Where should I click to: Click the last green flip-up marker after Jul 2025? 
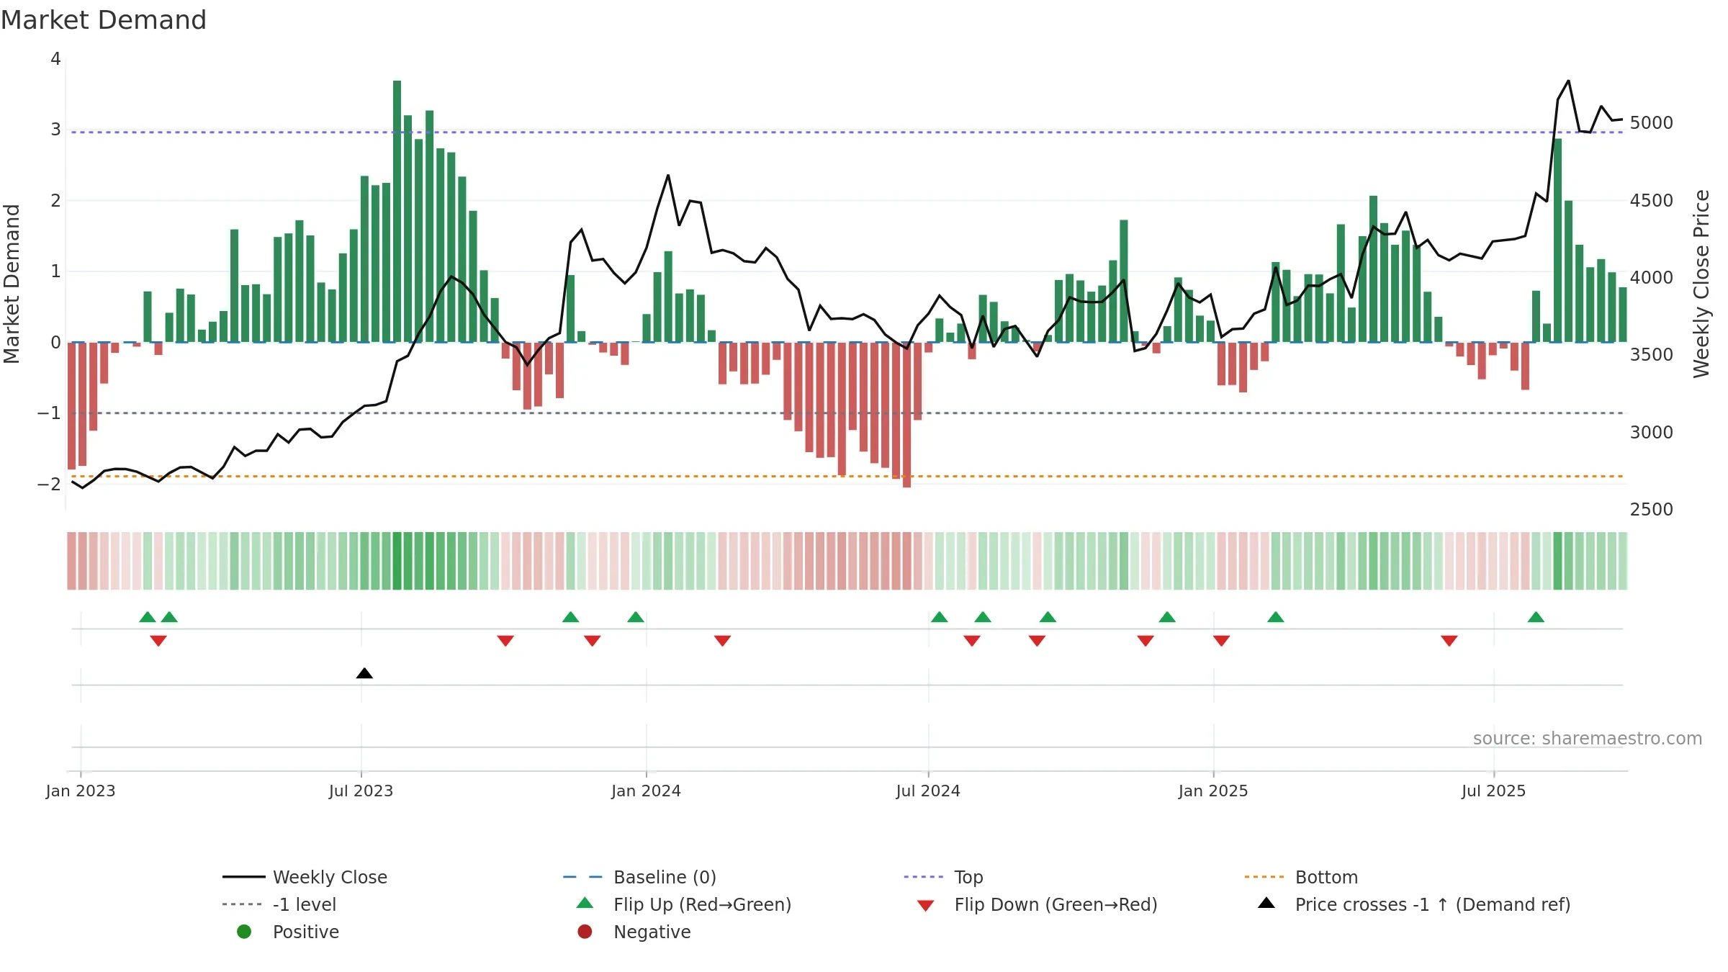click(x=1536, y=617)
